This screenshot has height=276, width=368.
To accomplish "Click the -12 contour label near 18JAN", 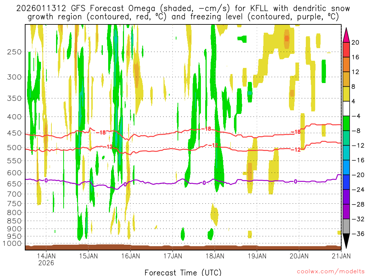I will [213, 146].
